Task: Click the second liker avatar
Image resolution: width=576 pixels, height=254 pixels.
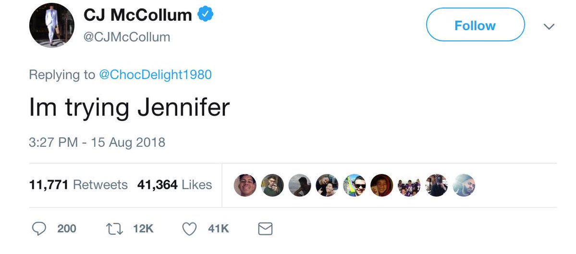Action: (272, 185)
